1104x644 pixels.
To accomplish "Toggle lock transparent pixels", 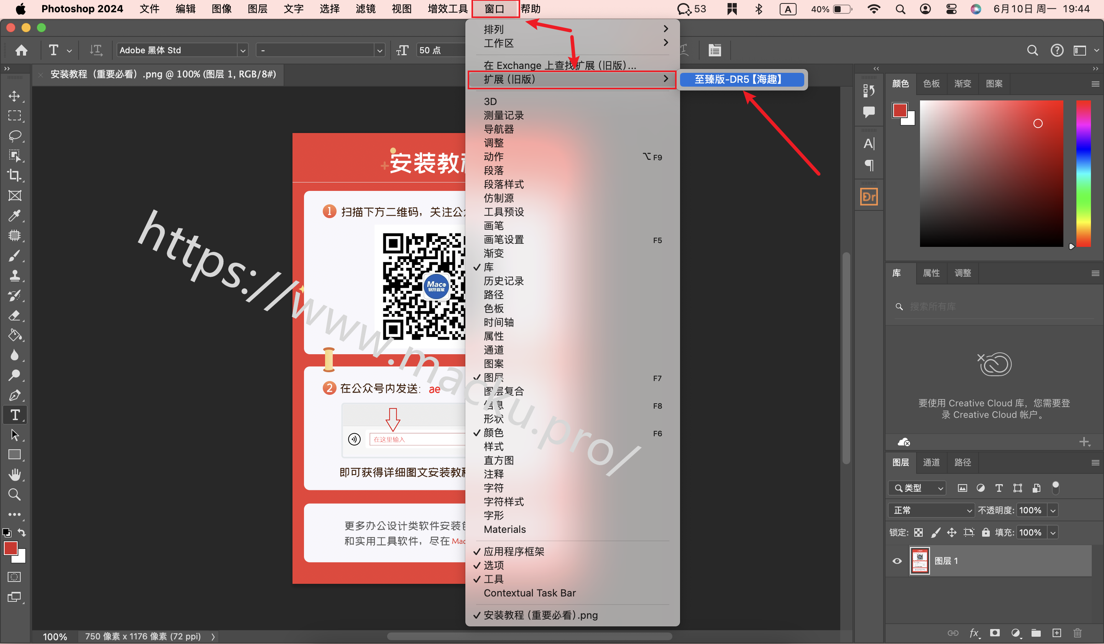I will tap(919, 532).
